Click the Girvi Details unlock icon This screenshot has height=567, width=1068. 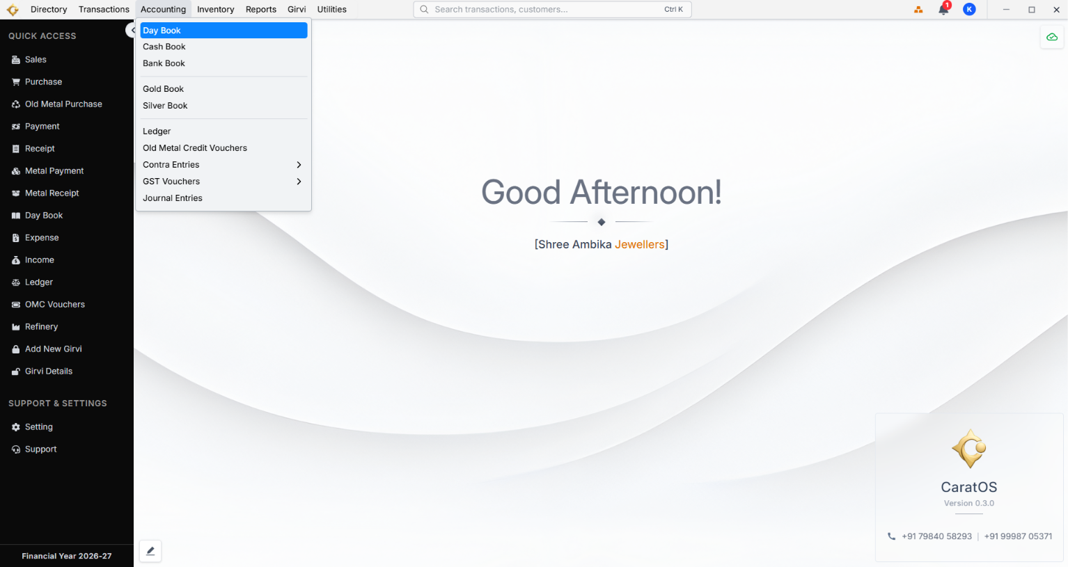[x=16, y=372]
